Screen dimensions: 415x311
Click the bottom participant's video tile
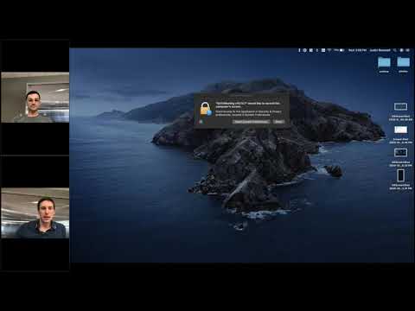pyautogui.click(x=35, y=213)
